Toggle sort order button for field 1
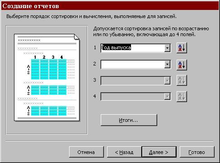Viewport: 220px width, 163px height. point(182,48)
